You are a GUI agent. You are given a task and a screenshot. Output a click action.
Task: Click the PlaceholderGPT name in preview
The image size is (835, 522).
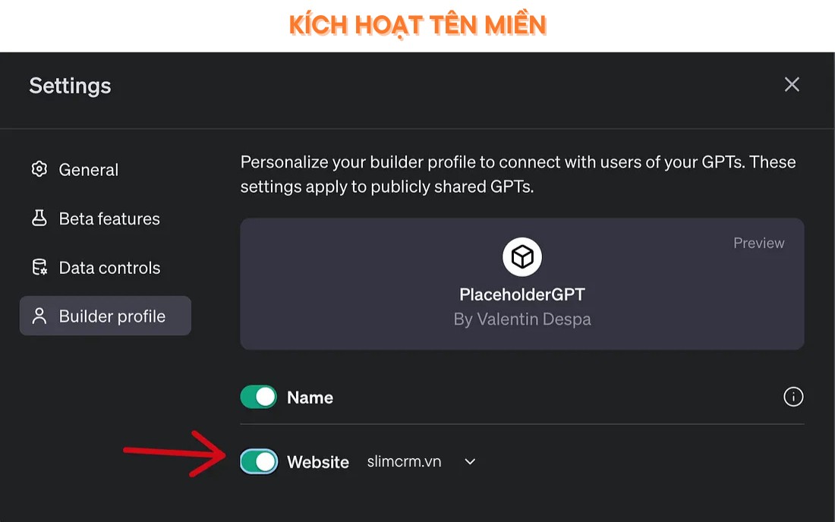coord(522,294)
